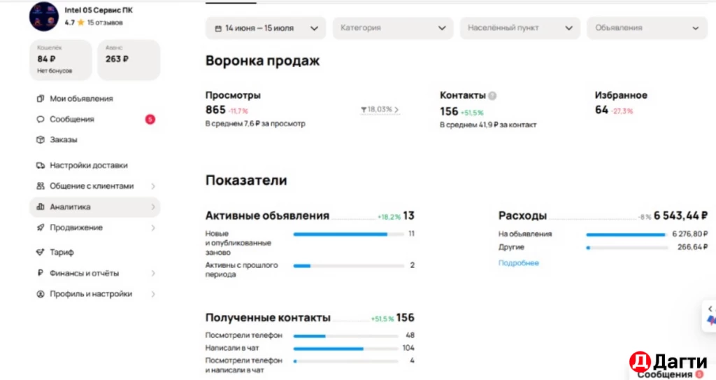Click the 15 отзывов reviews link
716x380 pixels.
105,22
